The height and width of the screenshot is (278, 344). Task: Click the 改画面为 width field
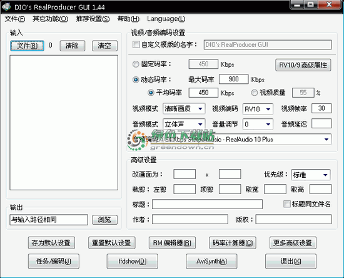[x=185, y=174]
